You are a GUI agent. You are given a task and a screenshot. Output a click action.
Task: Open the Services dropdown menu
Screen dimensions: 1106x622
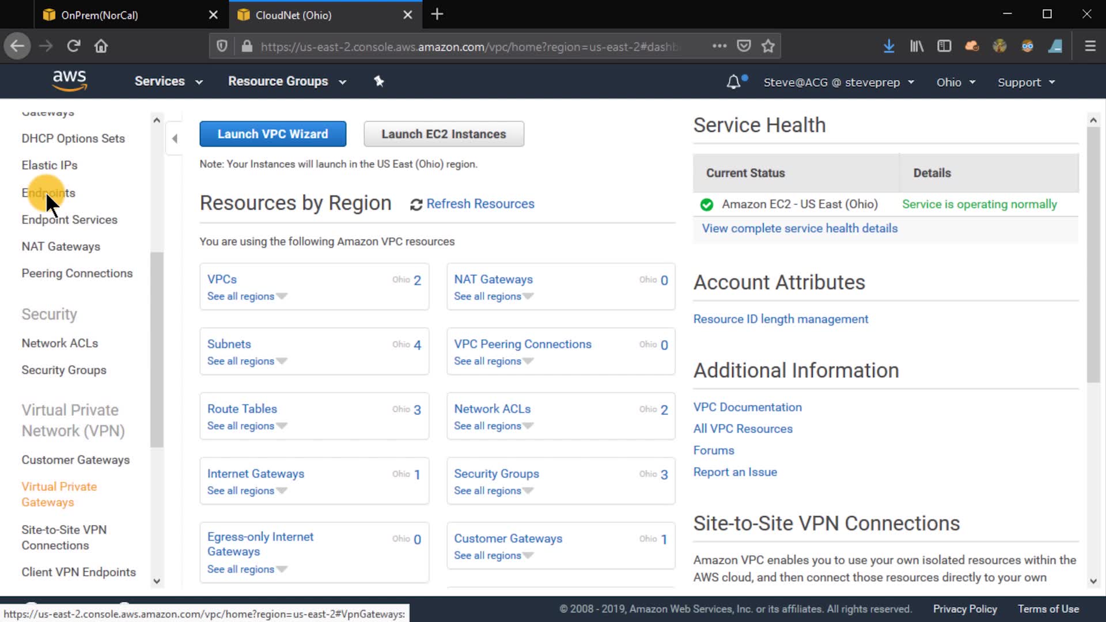168,81
